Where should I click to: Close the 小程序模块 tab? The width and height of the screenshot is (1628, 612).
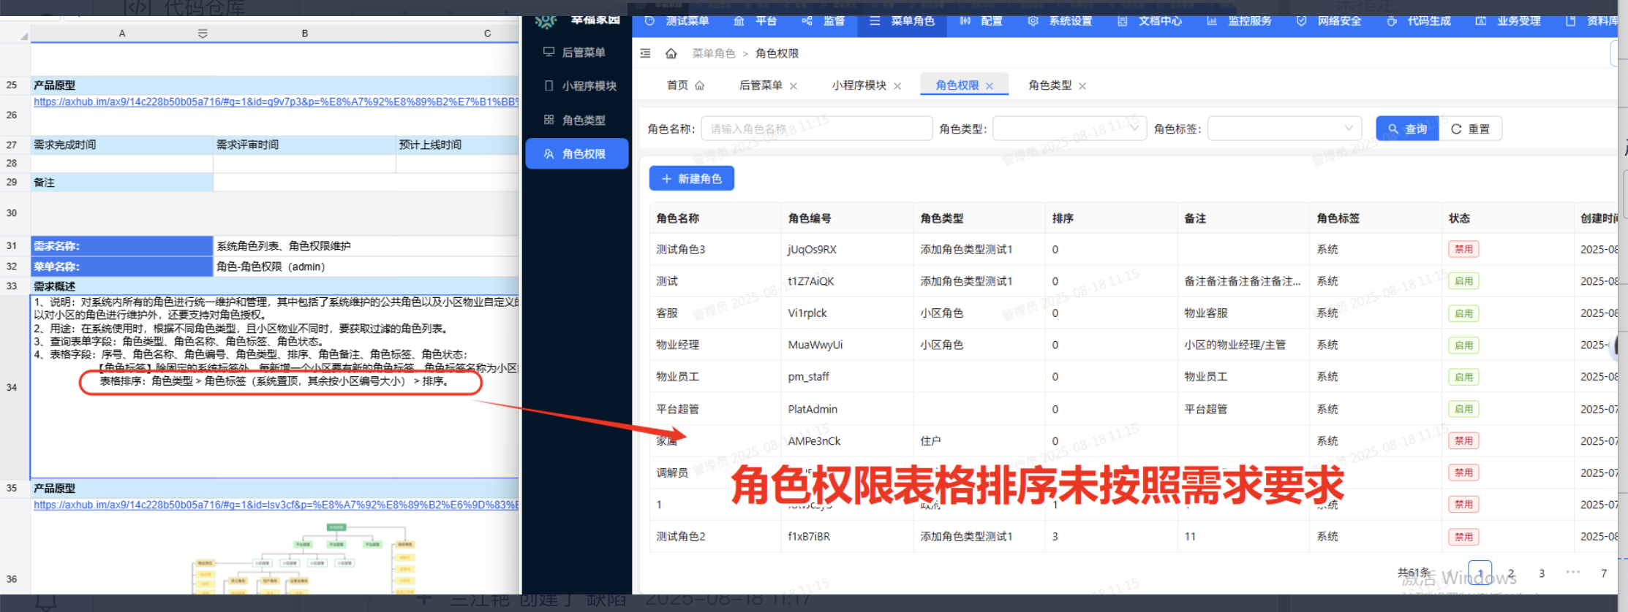tap(897, 86)
